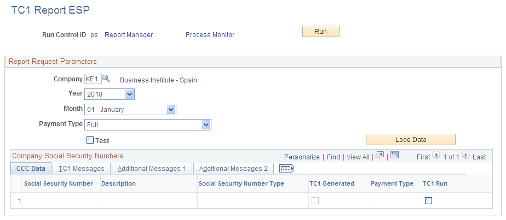This screenshot has height=220, width=506.
Task: Enable the Test checkbox
Action: coord(90,140)
